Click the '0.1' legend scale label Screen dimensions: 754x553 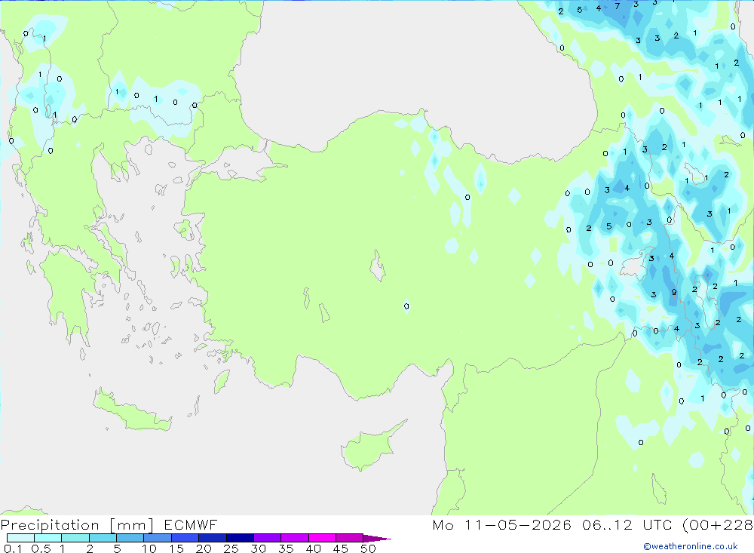[13, 548]
